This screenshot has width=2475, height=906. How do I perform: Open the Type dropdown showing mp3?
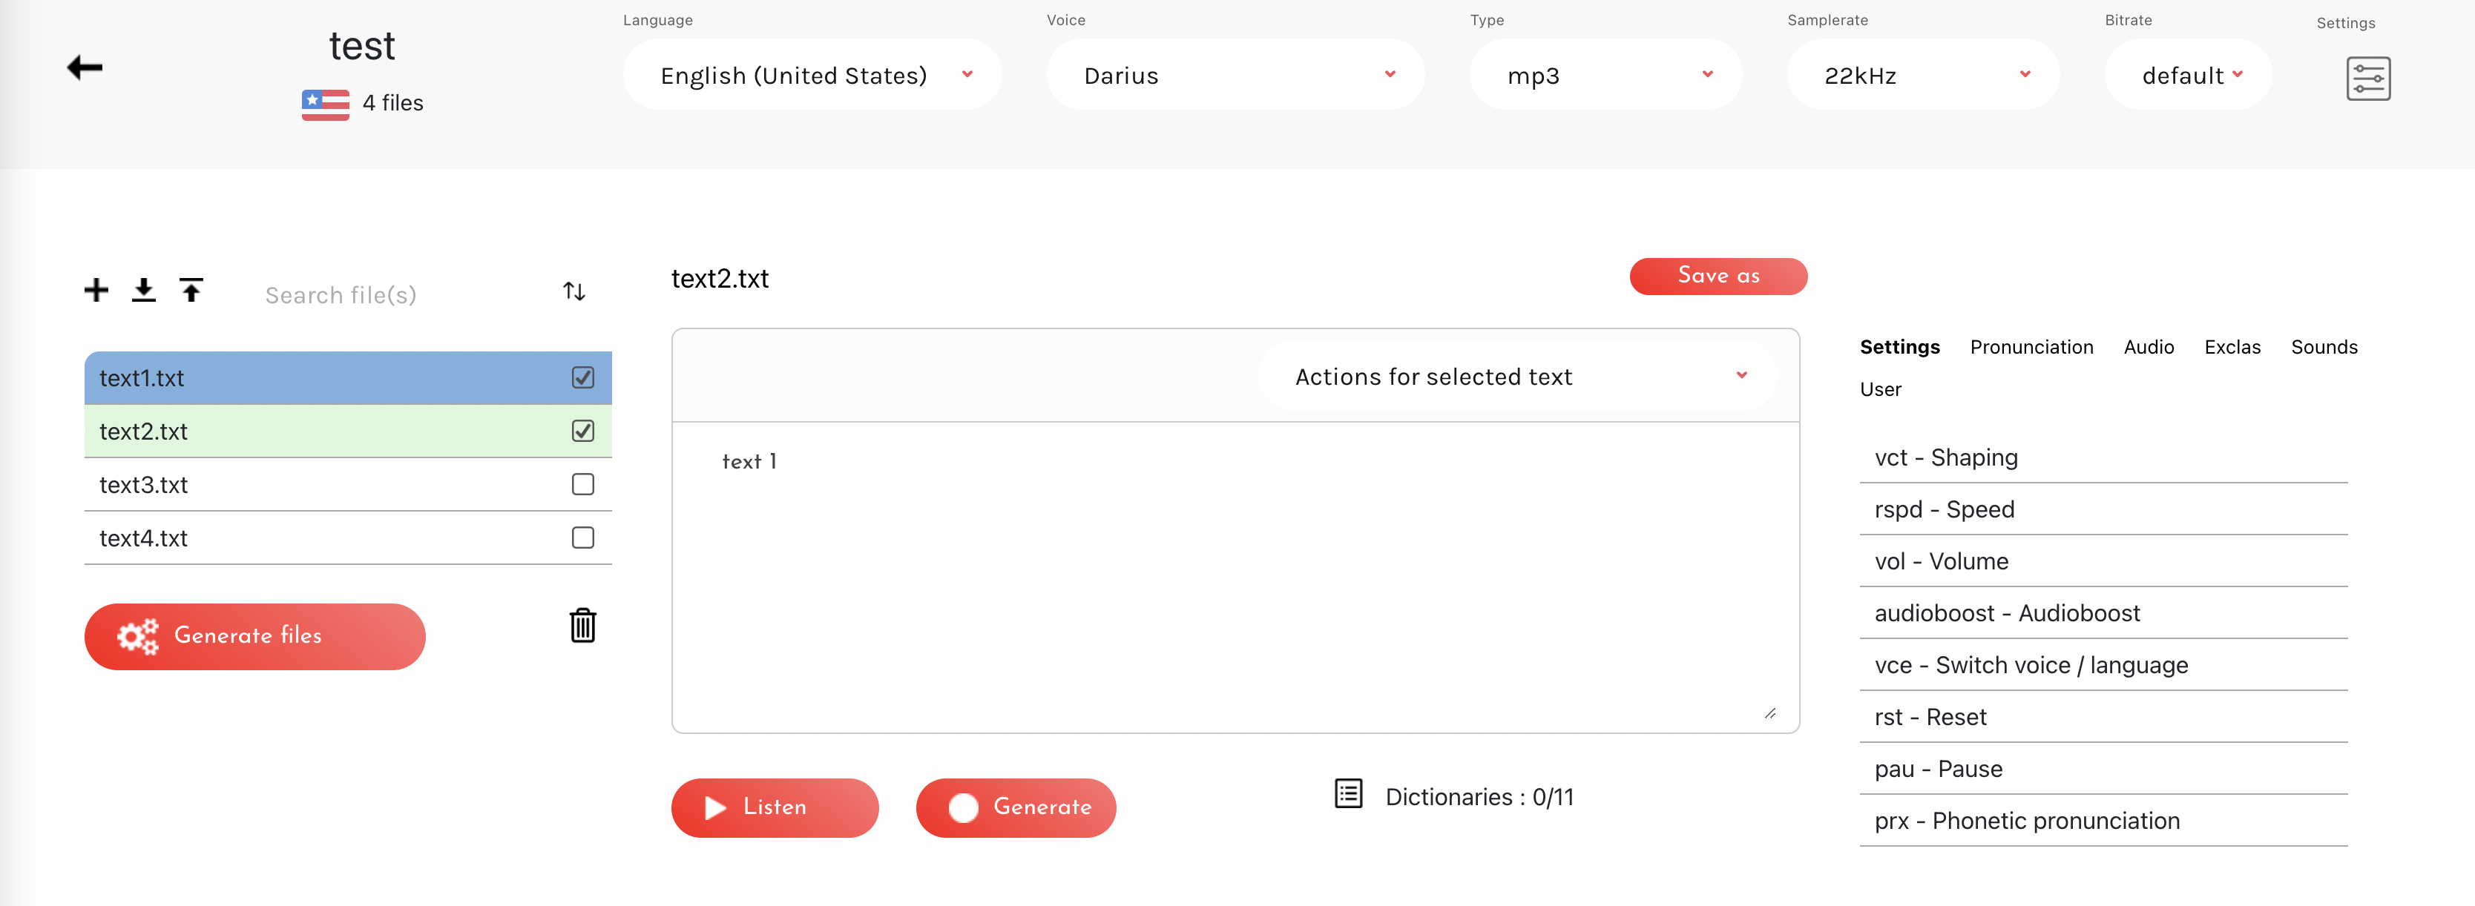(1605, 75)
